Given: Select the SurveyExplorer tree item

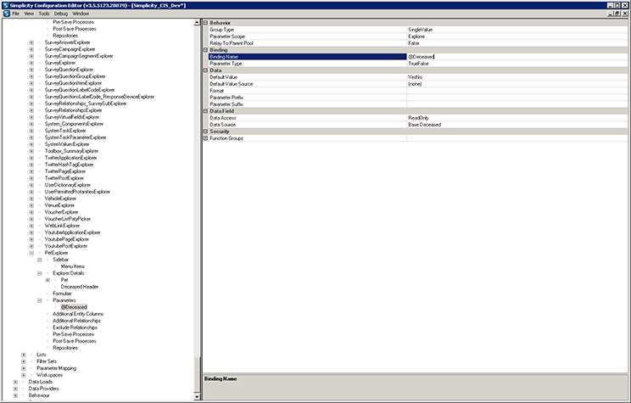Looking at the screenshot, I should click(60, 63).
